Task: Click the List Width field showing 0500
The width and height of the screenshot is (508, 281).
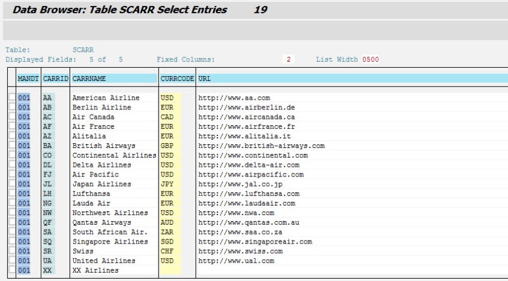Action: (x=371, y=59)
